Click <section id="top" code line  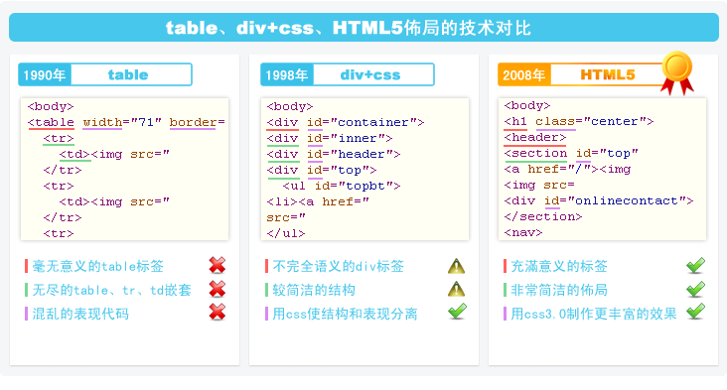[x=571, y=153]
